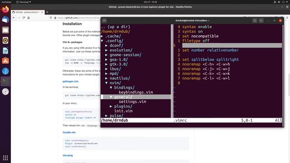
Task: Open the pathogen.vim link
Action: point(71,81)
